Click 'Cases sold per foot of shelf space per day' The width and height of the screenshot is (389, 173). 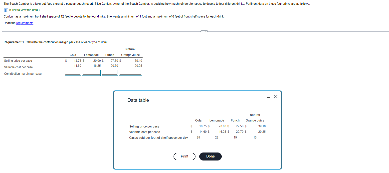tap(159, 138)
